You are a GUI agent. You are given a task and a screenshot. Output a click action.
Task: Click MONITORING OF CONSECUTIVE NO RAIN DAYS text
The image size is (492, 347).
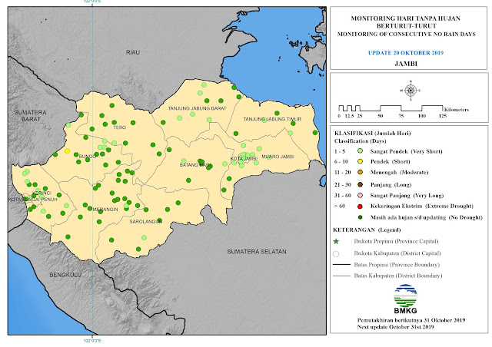(407, 34)
